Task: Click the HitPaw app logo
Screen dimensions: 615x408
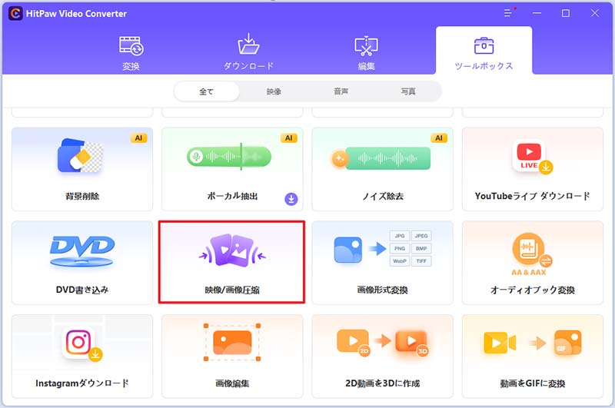Action: point(15,14)
